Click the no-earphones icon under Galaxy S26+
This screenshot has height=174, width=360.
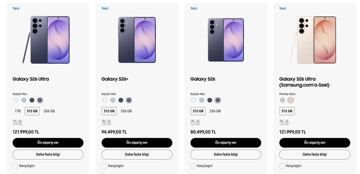(x=104, y=122)
